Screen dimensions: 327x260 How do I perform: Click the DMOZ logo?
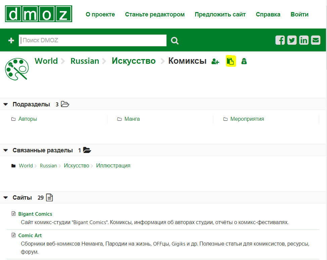(39, 14)
